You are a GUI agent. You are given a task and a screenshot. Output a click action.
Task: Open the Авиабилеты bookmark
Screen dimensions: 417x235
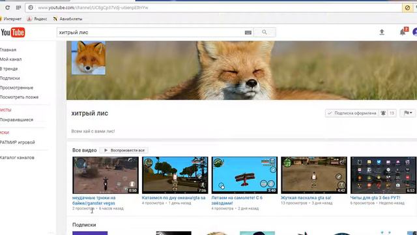tap(68, 19)
